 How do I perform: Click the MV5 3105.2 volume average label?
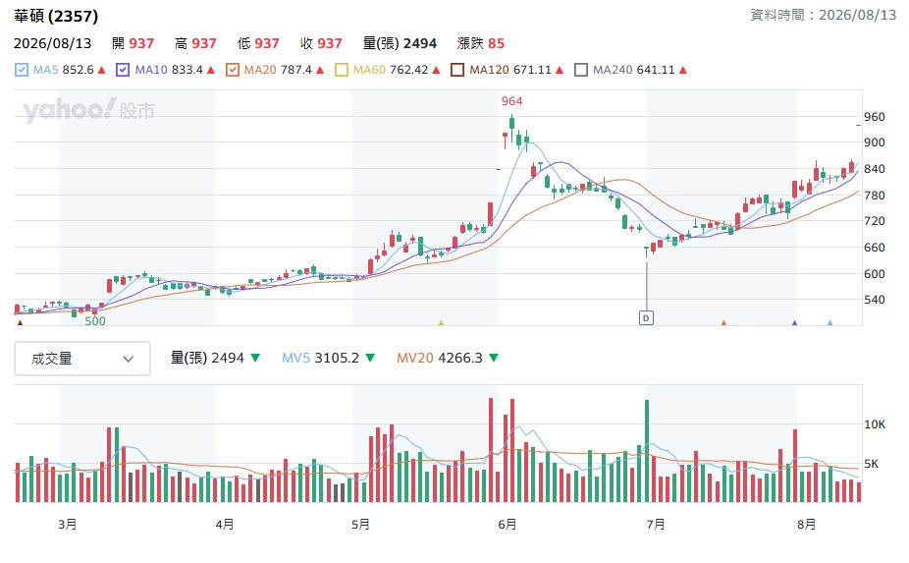(320, 358)
